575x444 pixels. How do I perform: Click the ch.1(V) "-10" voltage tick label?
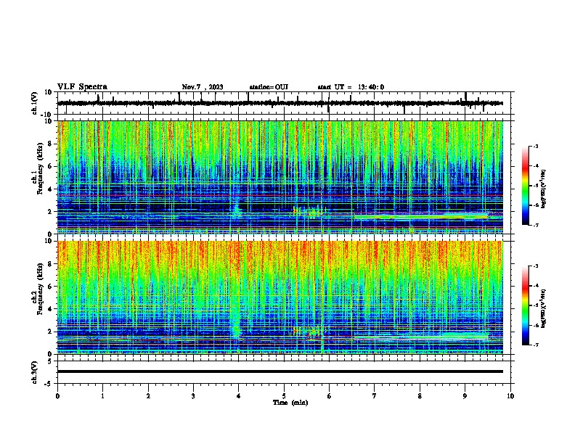pyautogui.click(x=47, y=115)
